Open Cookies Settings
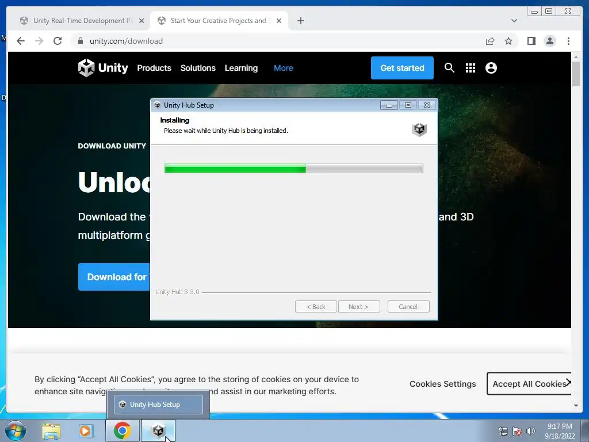This screenshot has height=442, width=589. coord(442,384)
